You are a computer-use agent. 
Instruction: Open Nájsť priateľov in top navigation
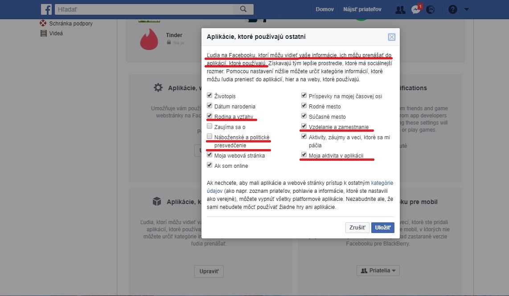pos(362,9)
